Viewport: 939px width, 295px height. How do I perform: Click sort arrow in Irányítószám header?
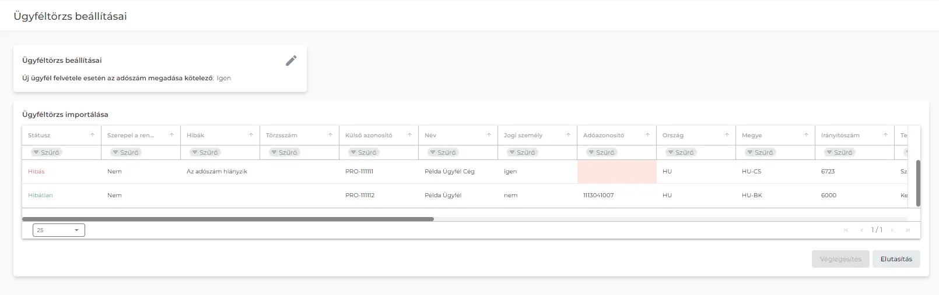(x=885, y=135)
